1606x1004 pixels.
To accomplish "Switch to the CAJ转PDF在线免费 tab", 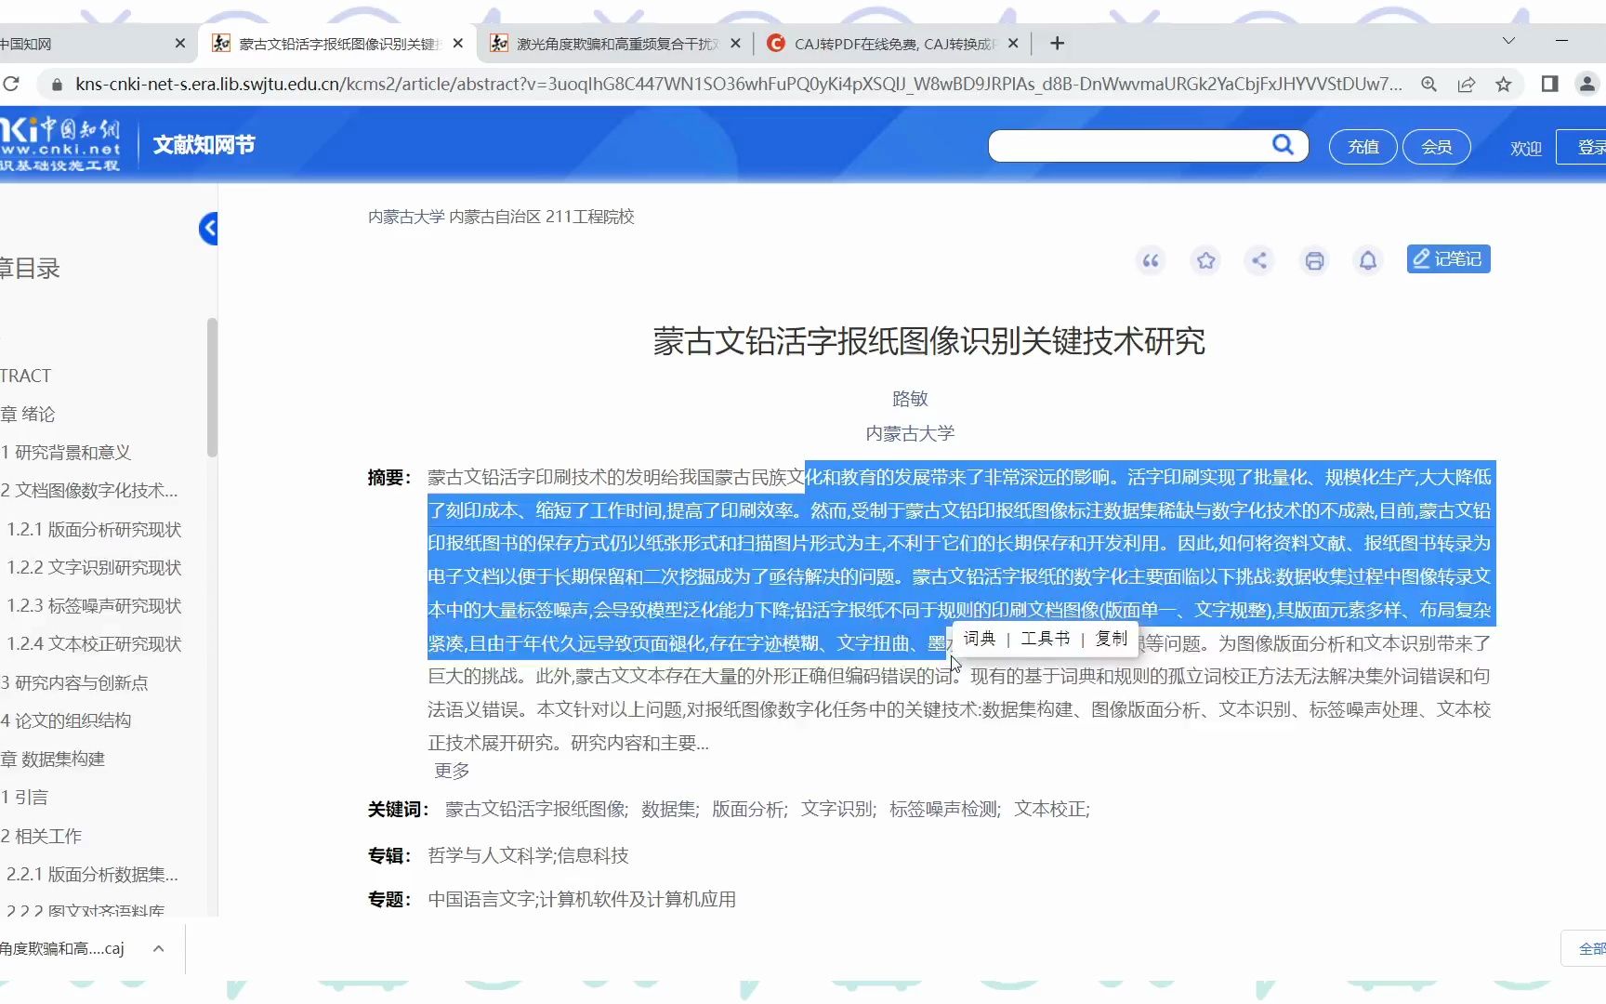I will (892, 44).
